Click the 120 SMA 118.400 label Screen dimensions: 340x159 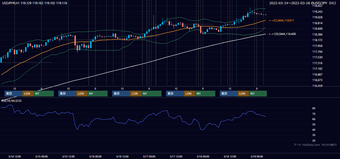(x=282, y=34)
